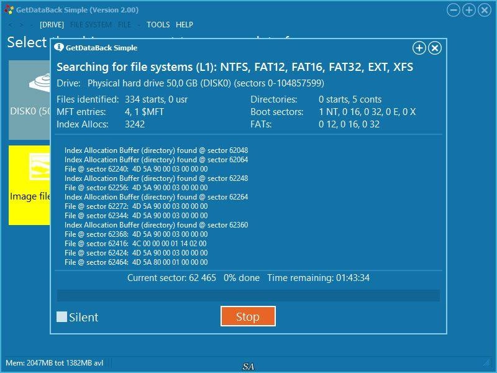The height and width of the screenshot is (373, 497).
Task: Click the Time remaining 01:43:34 text
Action: pos(318,278)
